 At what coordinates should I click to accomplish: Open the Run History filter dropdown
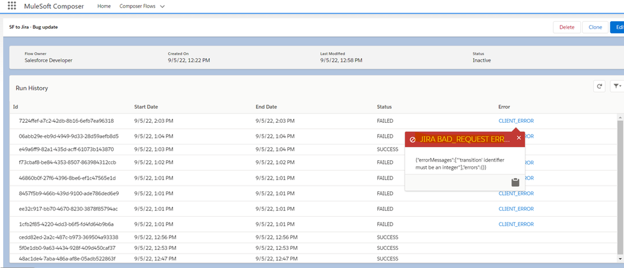point(617,86)
